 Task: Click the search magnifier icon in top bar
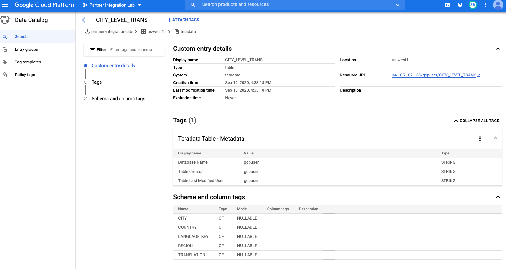pos(193,5)
